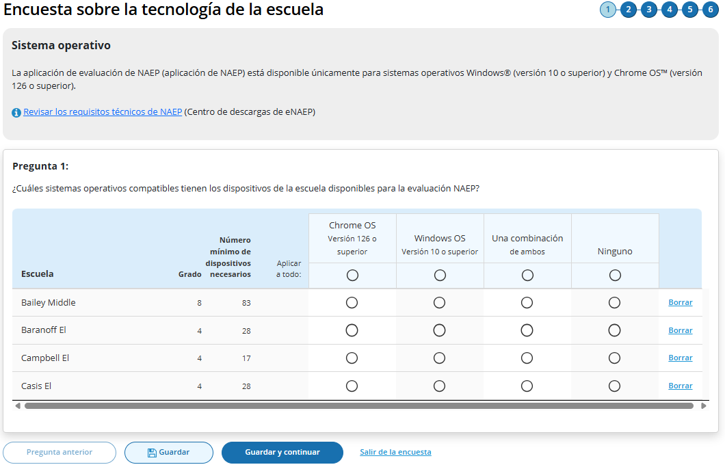
Task: Clear Bailey Middle row with Borrar
Action: coord(680,302)
